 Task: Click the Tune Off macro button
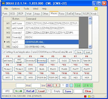pyautogui.click(x=87, y=61)
